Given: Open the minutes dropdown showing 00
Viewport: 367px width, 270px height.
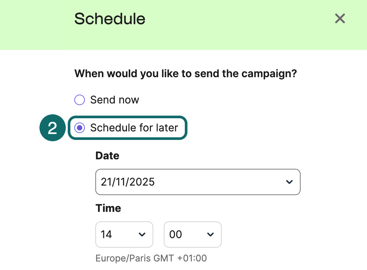Looking at the screenshot, I should [x=192, y=235].
